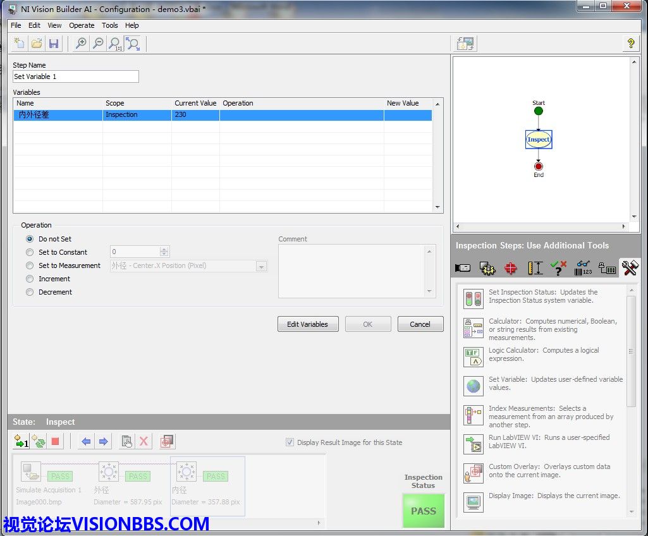Open the Locate Features crosshair tab icon
The width and height of the screenshot is (648, 536).
[x=511, y=269]
